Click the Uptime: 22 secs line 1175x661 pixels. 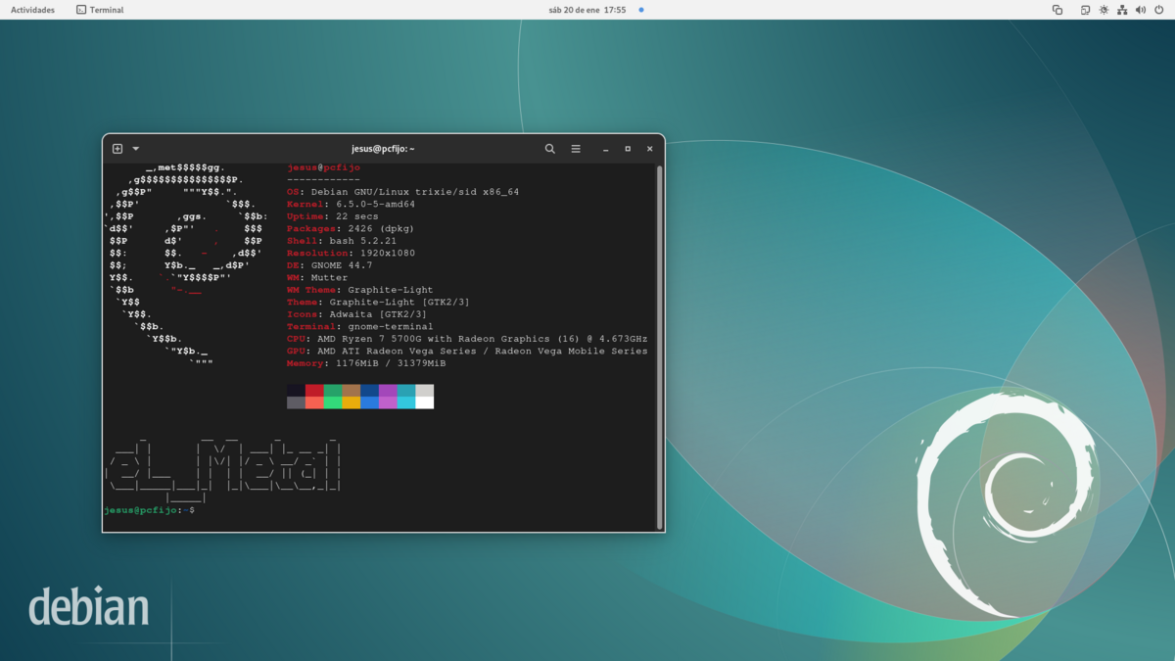click(x=332, y=216)
